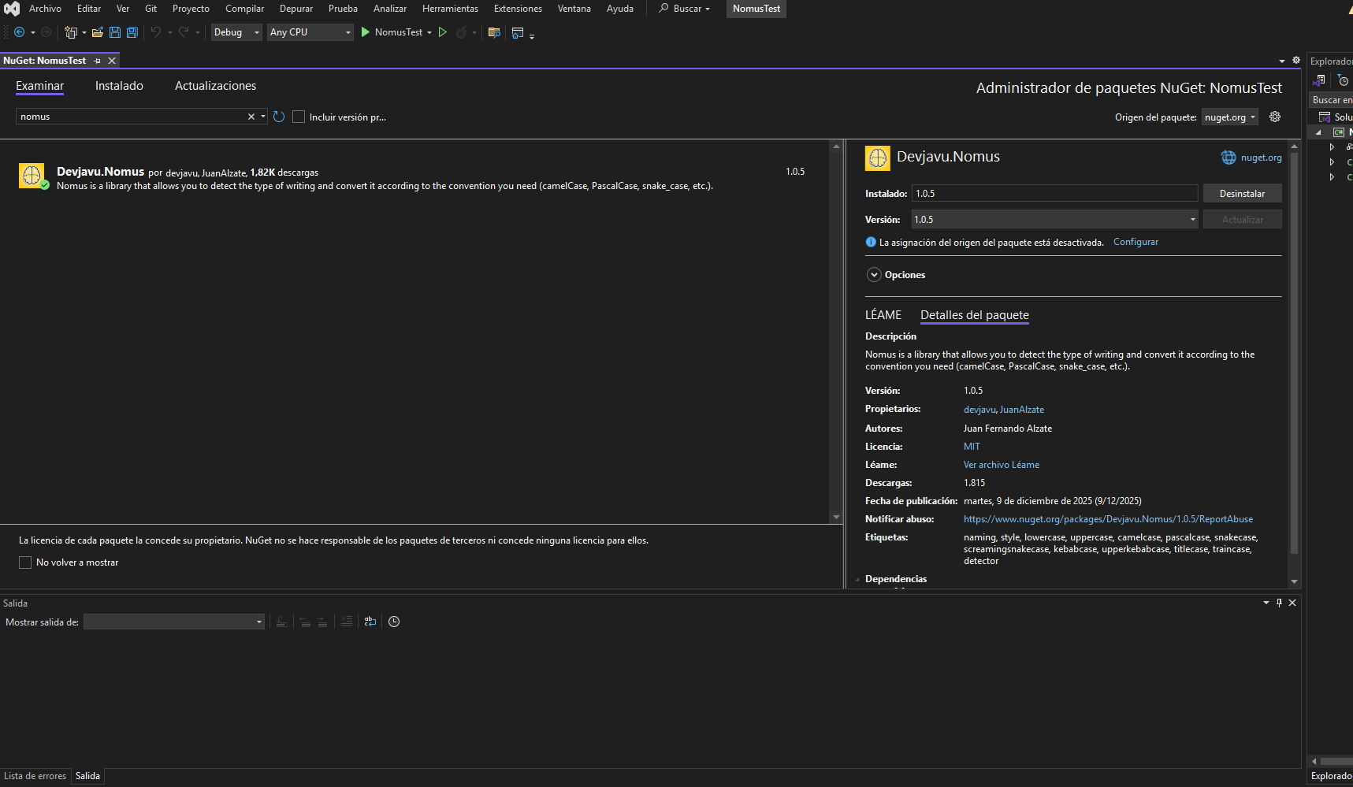1353x787 pixels.
Task: Toggle word wrap in Salida output panel
Action: pos(370,622)
